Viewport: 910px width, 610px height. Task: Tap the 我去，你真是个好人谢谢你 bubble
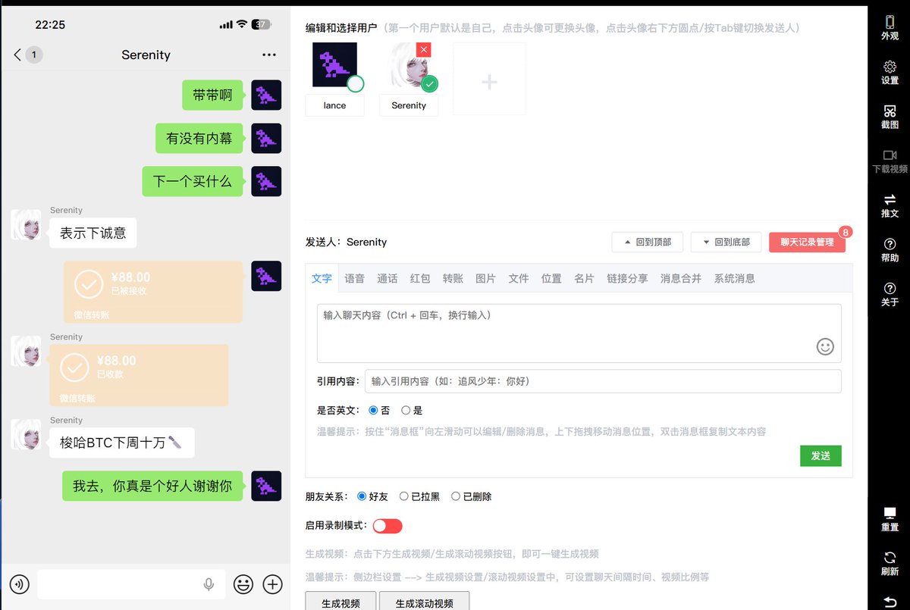click(x=152, y=486)
